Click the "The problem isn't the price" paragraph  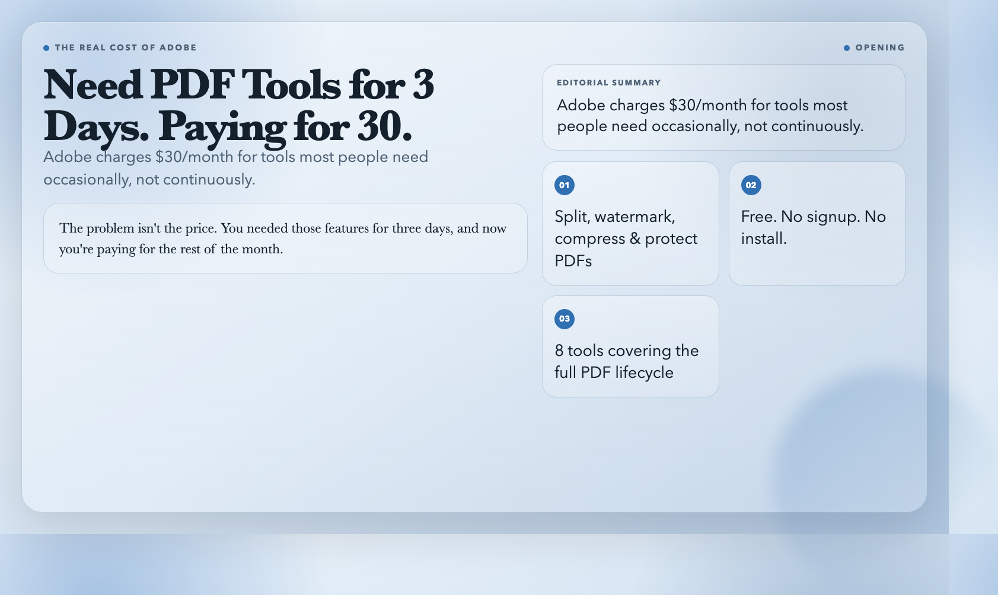(x=283, y=238)
